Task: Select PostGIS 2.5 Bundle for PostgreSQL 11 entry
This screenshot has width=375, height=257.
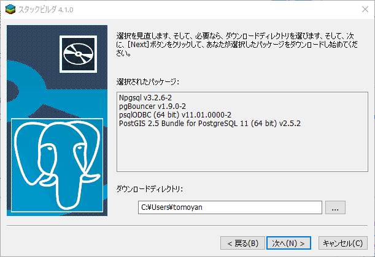Action: [210, 124]
